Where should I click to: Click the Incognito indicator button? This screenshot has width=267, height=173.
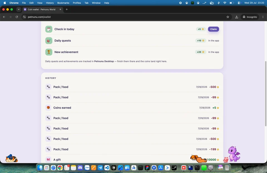coord(250,17)
